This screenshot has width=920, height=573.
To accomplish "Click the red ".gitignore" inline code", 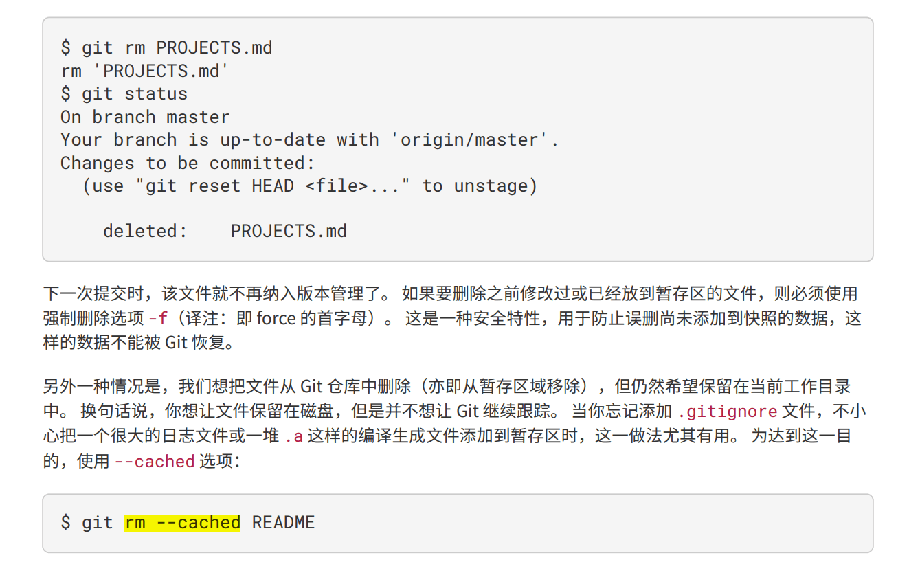I will [x=727, y=412].
